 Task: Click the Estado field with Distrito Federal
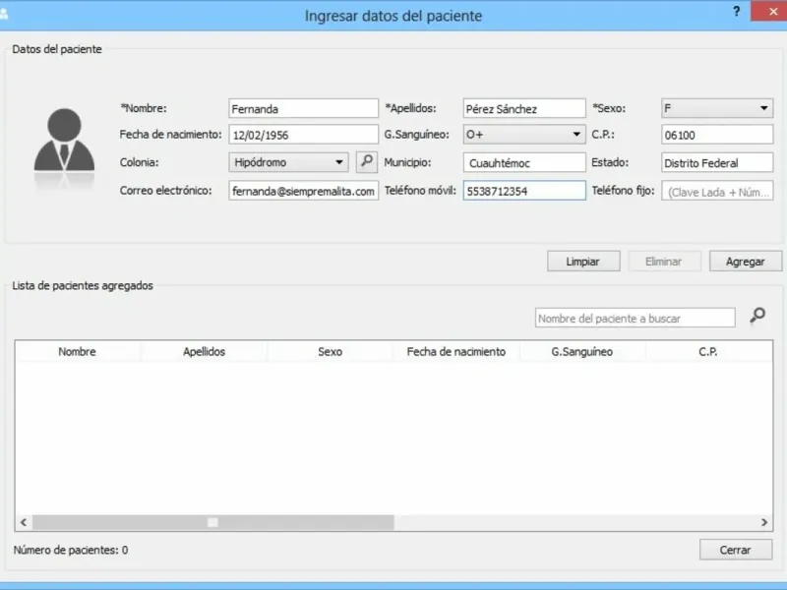click(x=717, y=162)
